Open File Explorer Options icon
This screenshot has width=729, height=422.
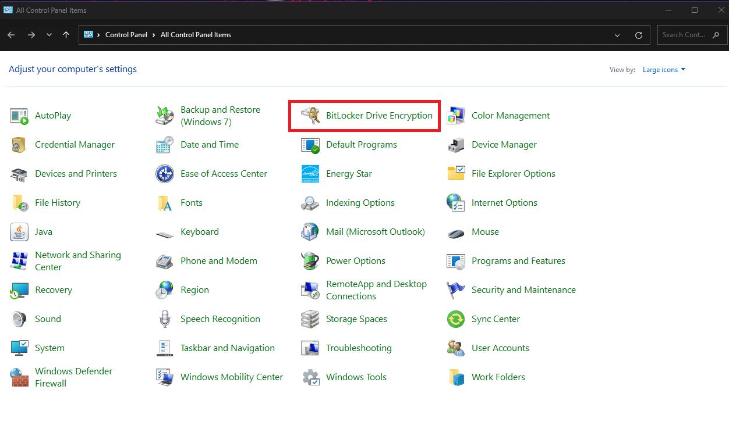coord(456,174)
